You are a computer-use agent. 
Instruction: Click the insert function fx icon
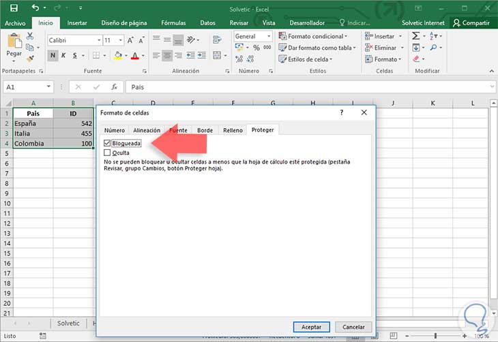pyautogui.click(x=115, y=87)
